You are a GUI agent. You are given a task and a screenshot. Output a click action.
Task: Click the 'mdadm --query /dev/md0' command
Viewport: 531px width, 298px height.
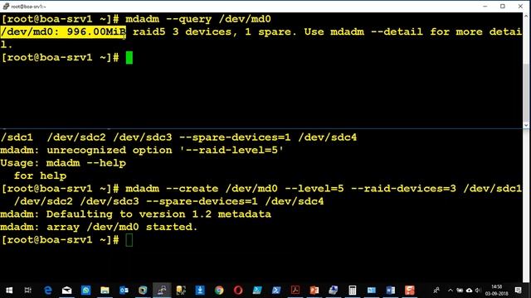(x=198, y=19)
